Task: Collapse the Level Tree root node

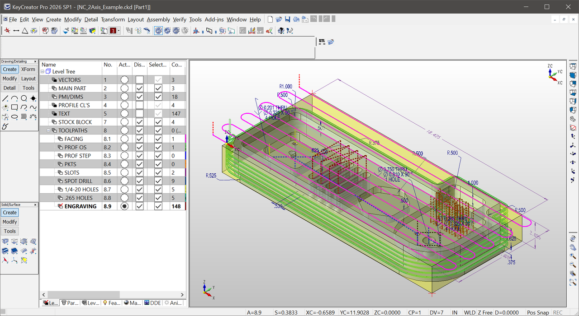Action: pyautogui.click(x=43, y=71)
